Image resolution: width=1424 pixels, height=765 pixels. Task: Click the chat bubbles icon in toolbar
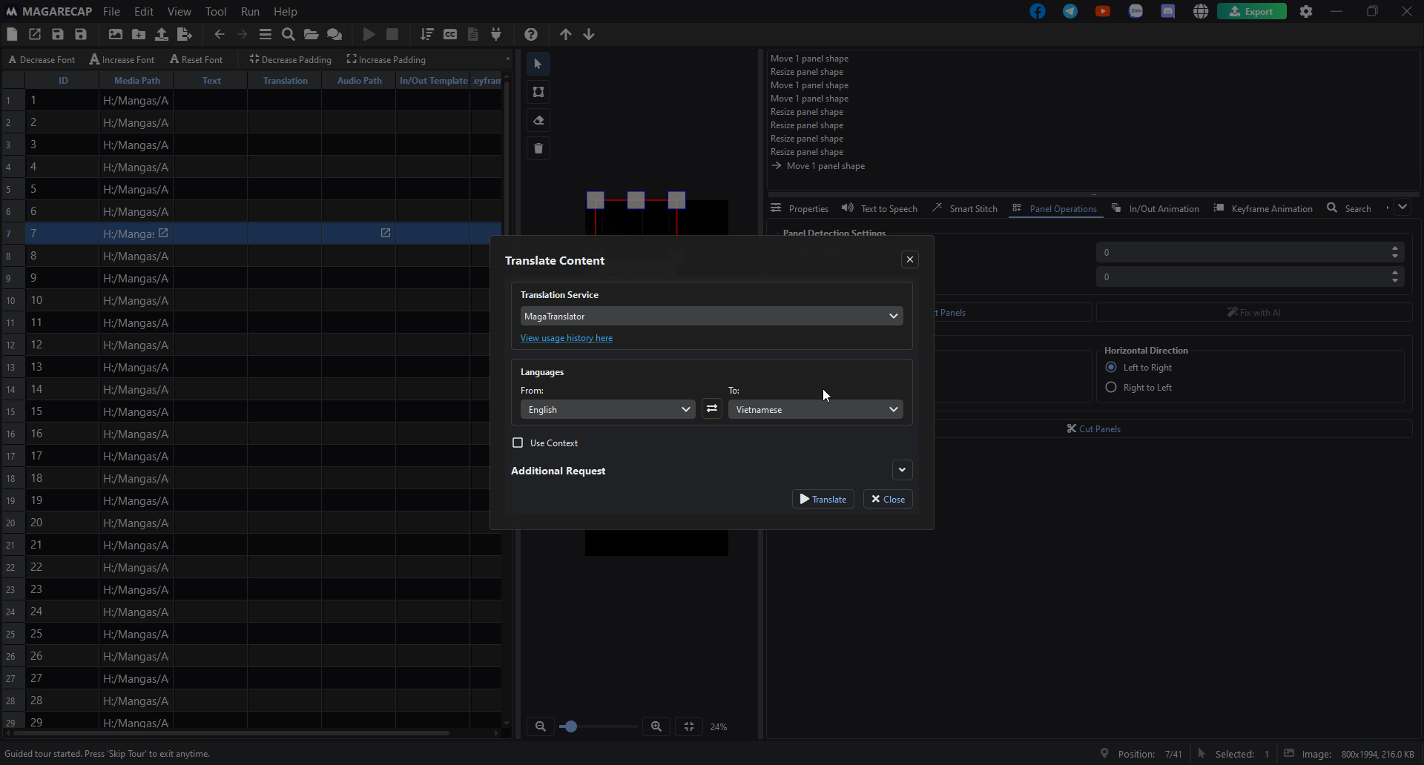coord(334,34)
